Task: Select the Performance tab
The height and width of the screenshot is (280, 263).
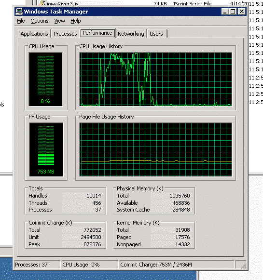Action: pyautogui.click(x=97, y=33)
